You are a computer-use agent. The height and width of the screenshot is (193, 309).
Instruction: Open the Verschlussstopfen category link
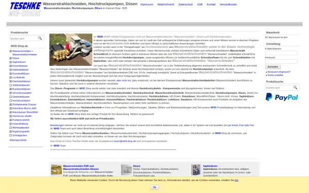[x=22, y=93]
